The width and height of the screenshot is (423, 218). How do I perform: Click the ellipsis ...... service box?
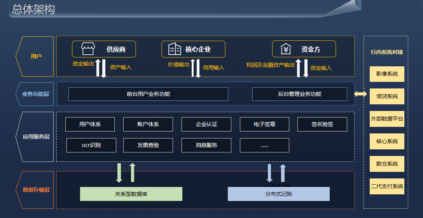coord(264,145)
